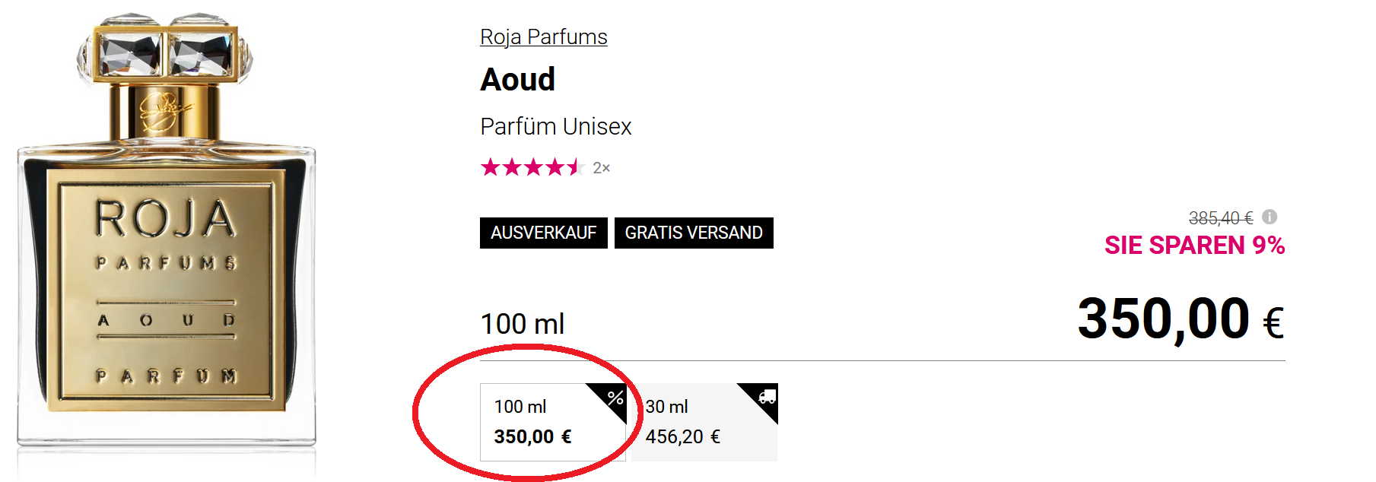Click the bold 350,00 € in the 100 ml box
This screenshot has height=482, width=1376.
tap(532, 436)
